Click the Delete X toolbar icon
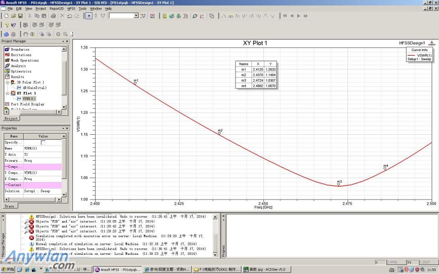 pyautogui.click(x=62, y=16)
